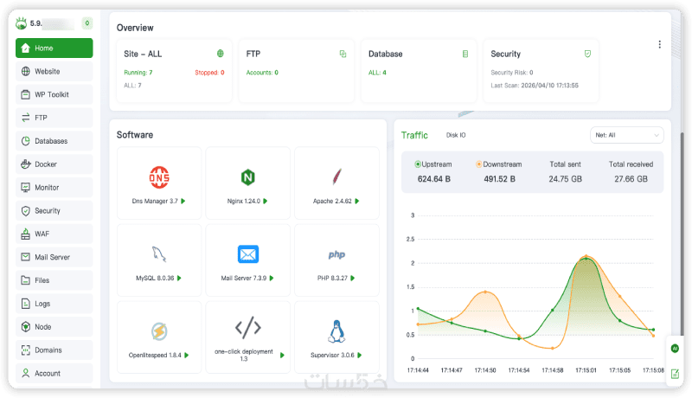
Task: Click the 17:15:01 peak chart point
Action: 586,256
